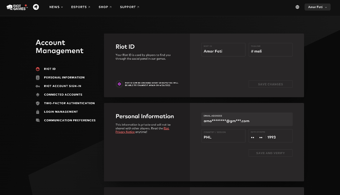Open the Esports external link
This screenshot has width=340, height=195.
click(81, 7)
